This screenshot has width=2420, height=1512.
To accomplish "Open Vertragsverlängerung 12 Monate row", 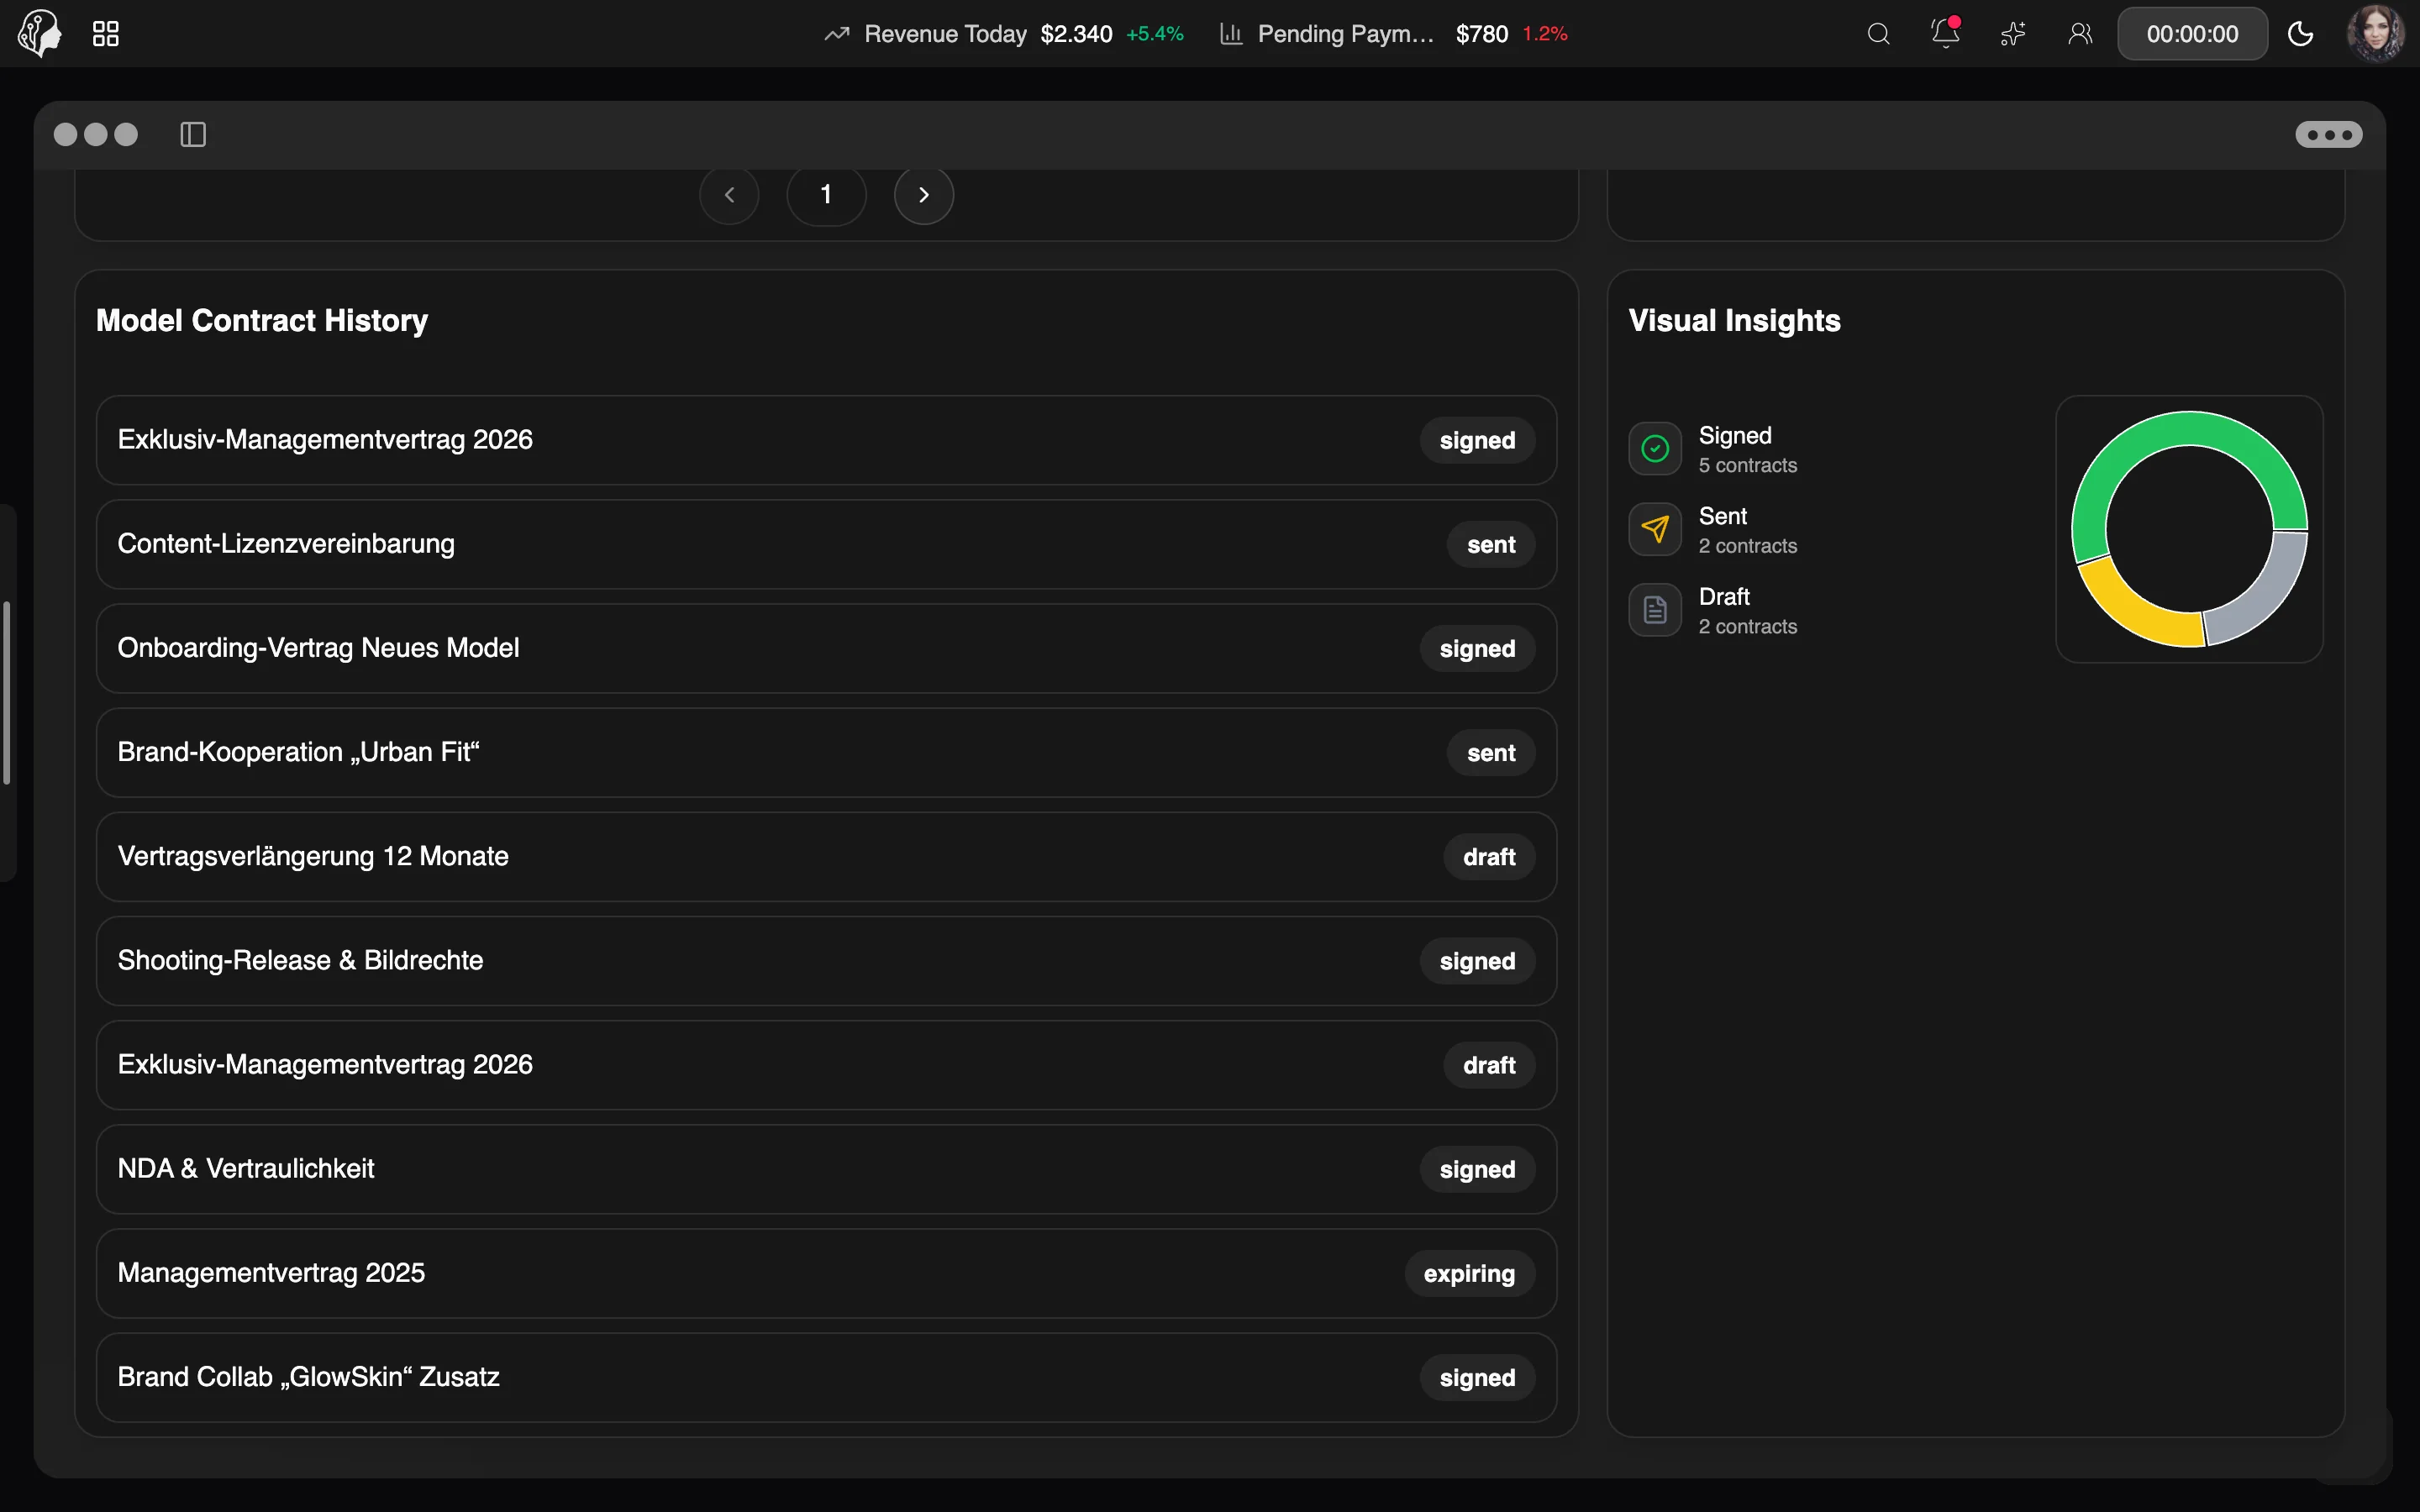I will (x=826, y=856).
